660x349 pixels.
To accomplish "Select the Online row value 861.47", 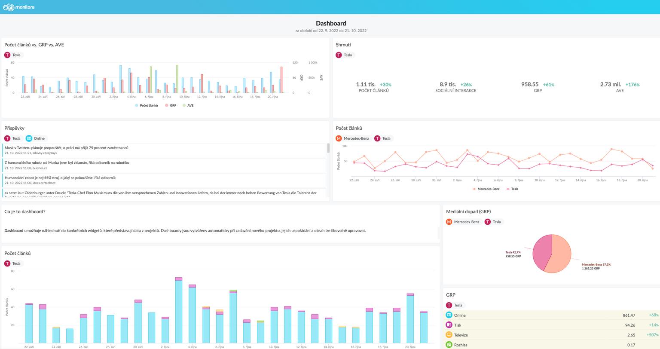I will 629,315.
